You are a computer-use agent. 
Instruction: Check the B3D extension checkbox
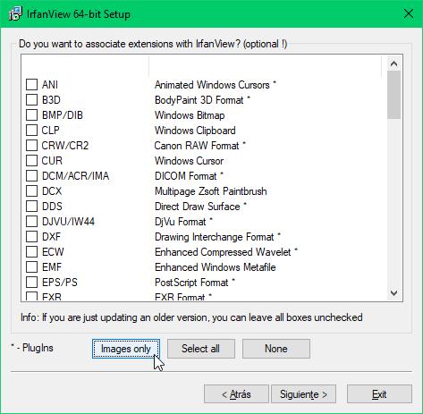tap(31, 99)
